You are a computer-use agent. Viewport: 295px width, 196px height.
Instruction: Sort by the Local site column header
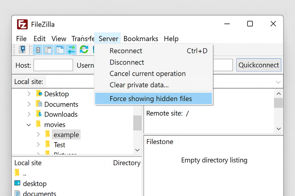coord(28,163)
